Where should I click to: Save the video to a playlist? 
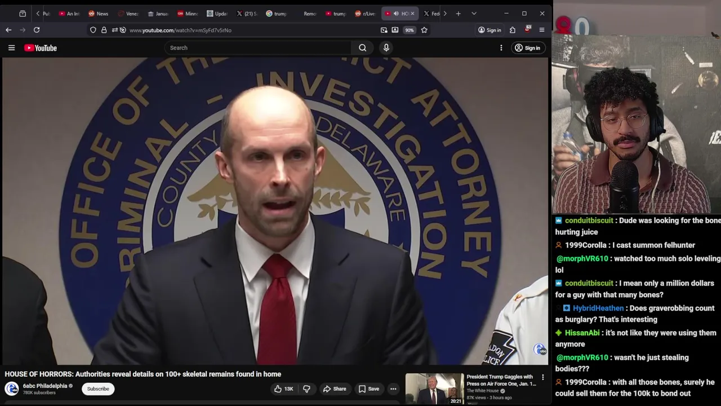point(369,389)
